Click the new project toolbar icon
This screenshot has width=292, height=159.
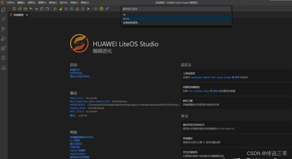click(x=14, y=9)
